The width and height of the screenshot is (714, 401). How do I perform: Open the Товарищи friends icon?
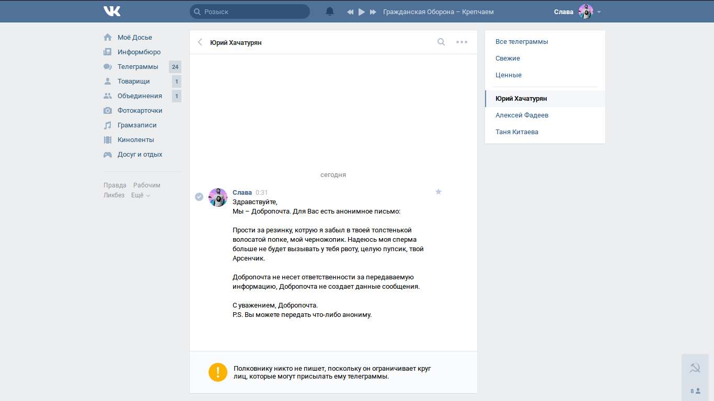click(x=108, y=81)
